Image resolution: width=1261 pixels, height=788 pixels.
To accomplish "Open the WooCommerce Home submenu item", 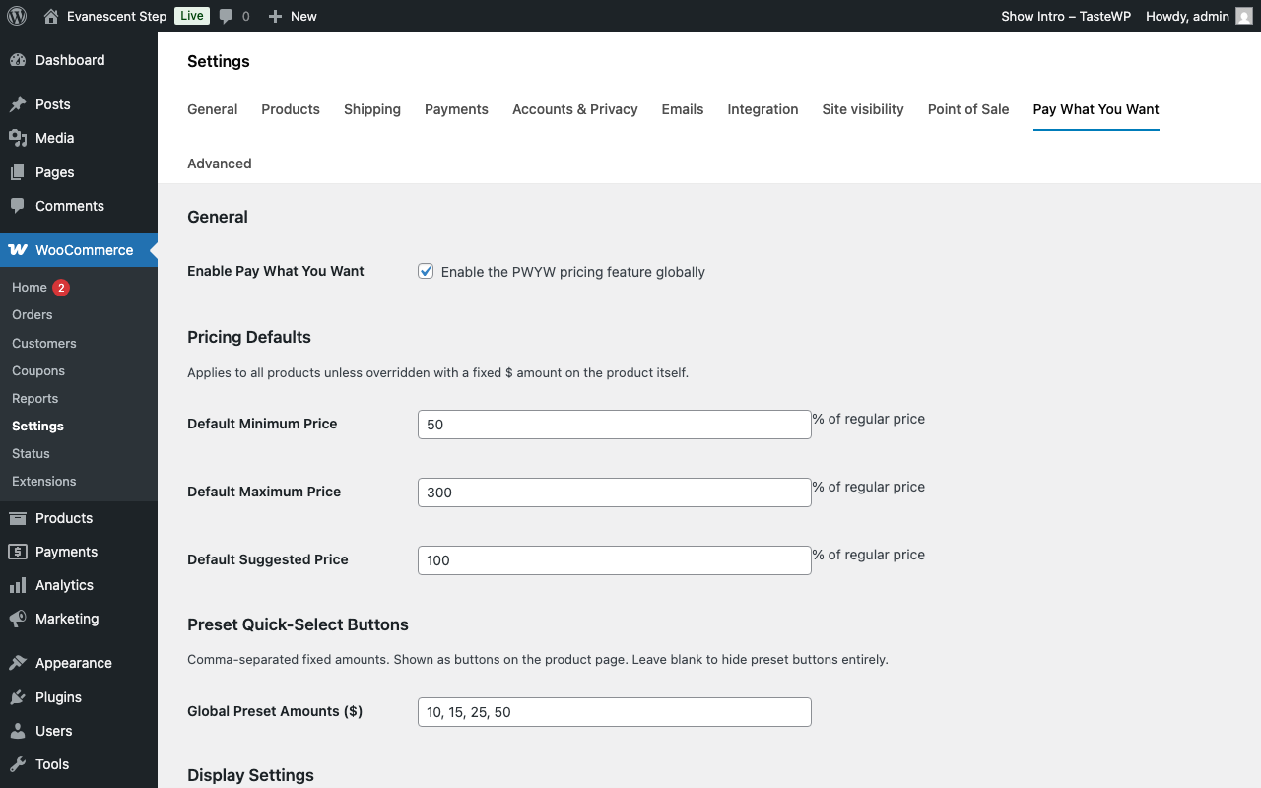I will click(30, 287).
